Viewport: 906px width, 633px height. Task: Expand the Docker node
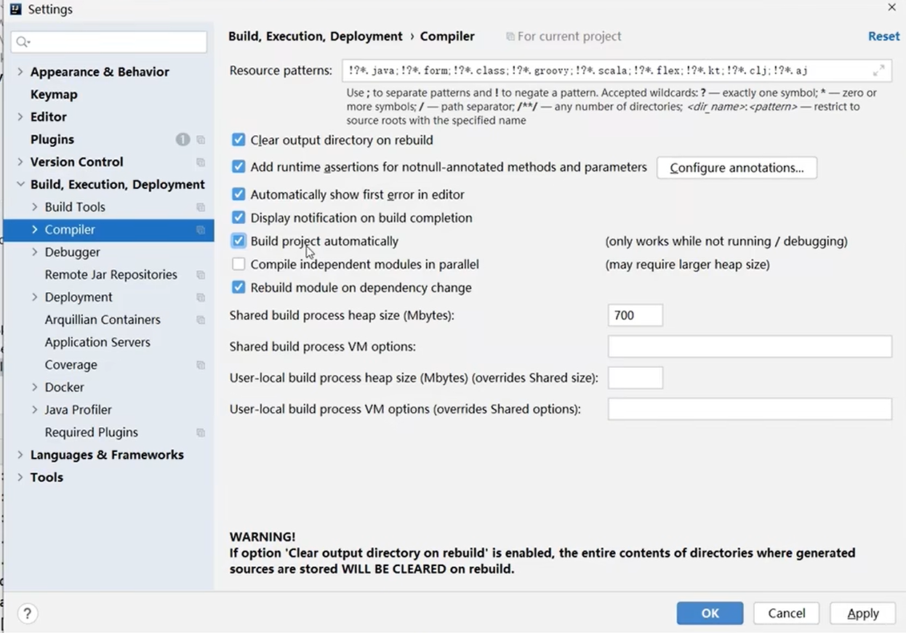click(34, 387)
